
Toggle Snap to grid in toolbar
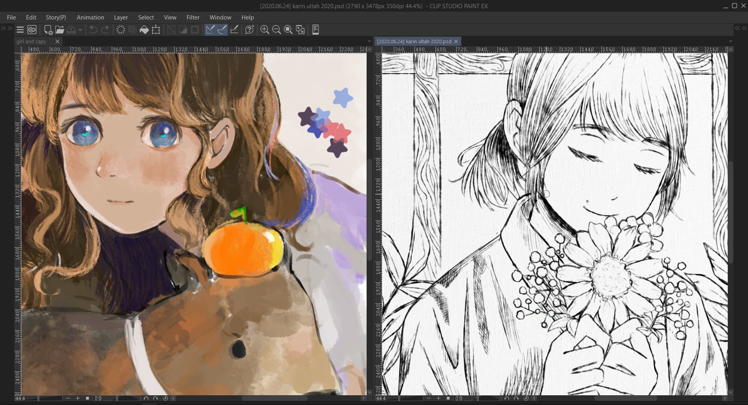[x=234, y=30]
